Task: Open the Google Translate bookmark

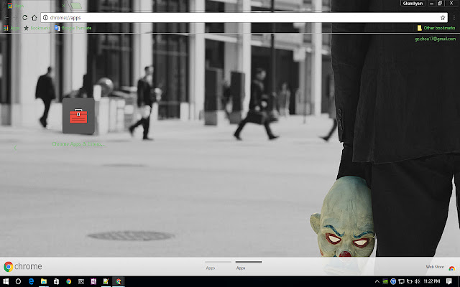Action: click(x=73, y=28)
